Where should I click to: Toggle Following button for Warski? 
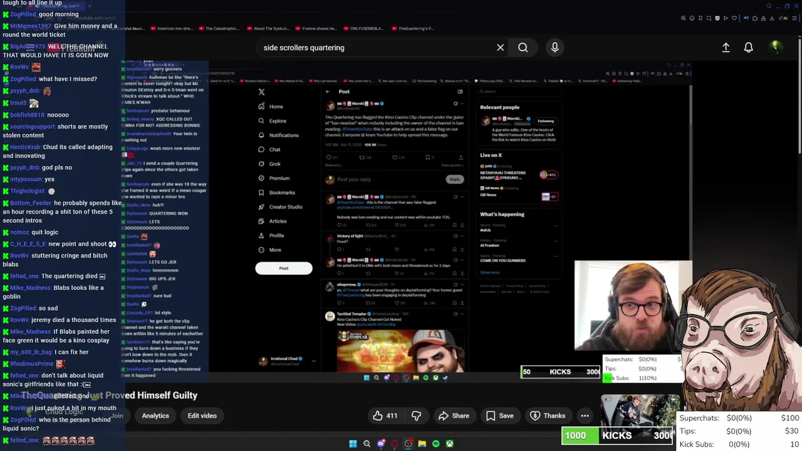(546, 121)
